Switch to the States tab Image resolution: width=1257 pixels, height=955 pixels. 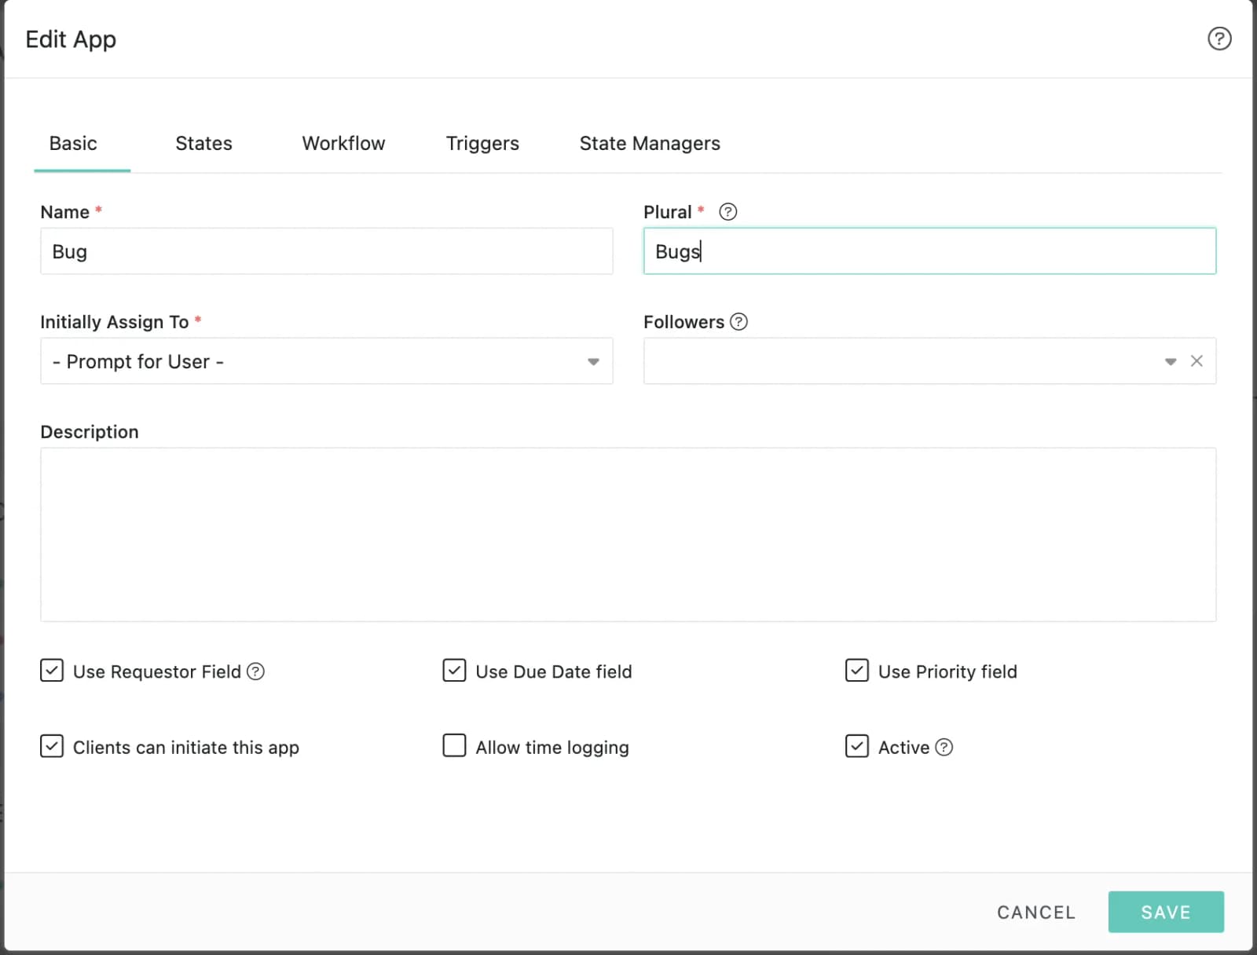[203, 144]
